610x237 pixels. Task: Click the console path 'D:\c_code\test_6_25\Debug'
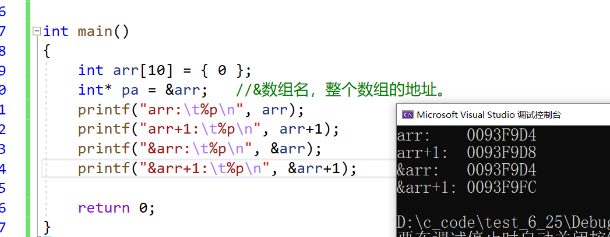pos(503,222)
